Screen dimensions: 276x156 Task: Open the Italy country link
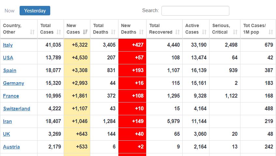tap(8, 45)
